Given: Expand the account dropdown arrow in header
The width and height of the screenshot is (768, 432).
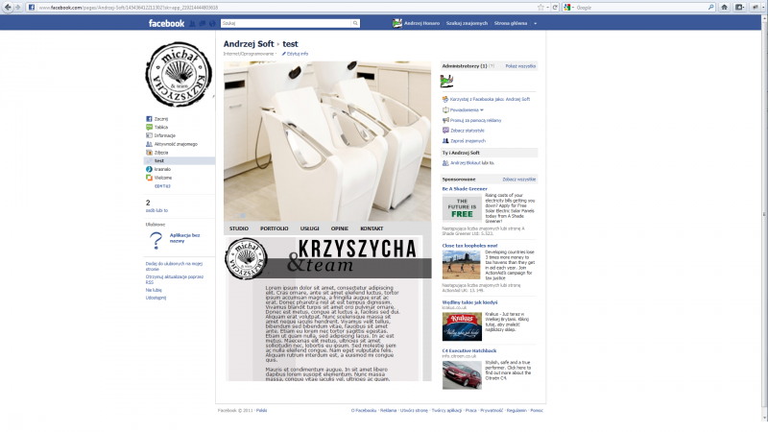Looking at the screenshot, I should coord(535,22).
